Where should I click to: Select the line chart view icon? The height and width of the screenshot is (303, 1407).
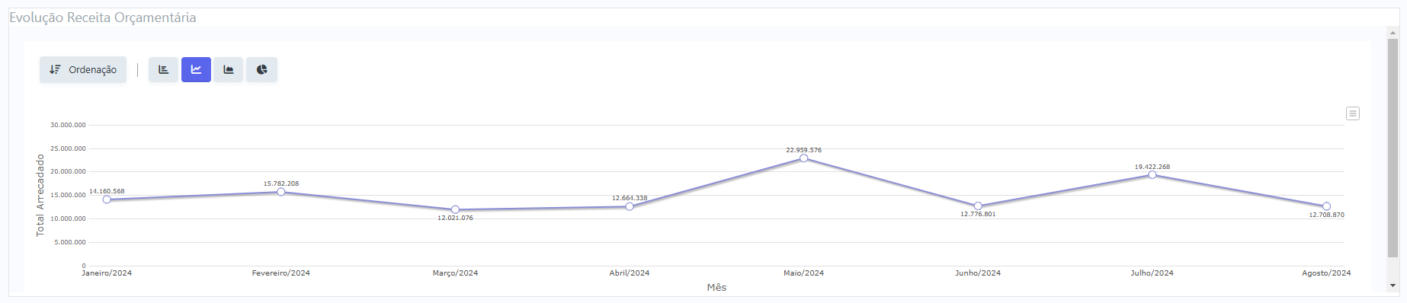(196, 69)
